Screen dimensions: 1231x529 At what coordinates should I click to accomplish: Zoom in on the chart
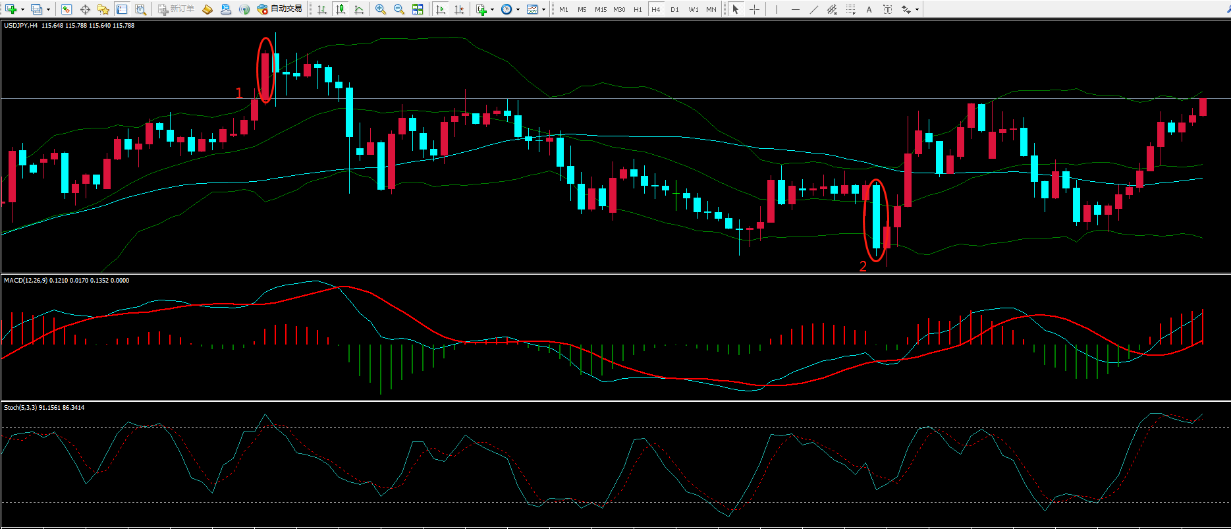point(381,9)
